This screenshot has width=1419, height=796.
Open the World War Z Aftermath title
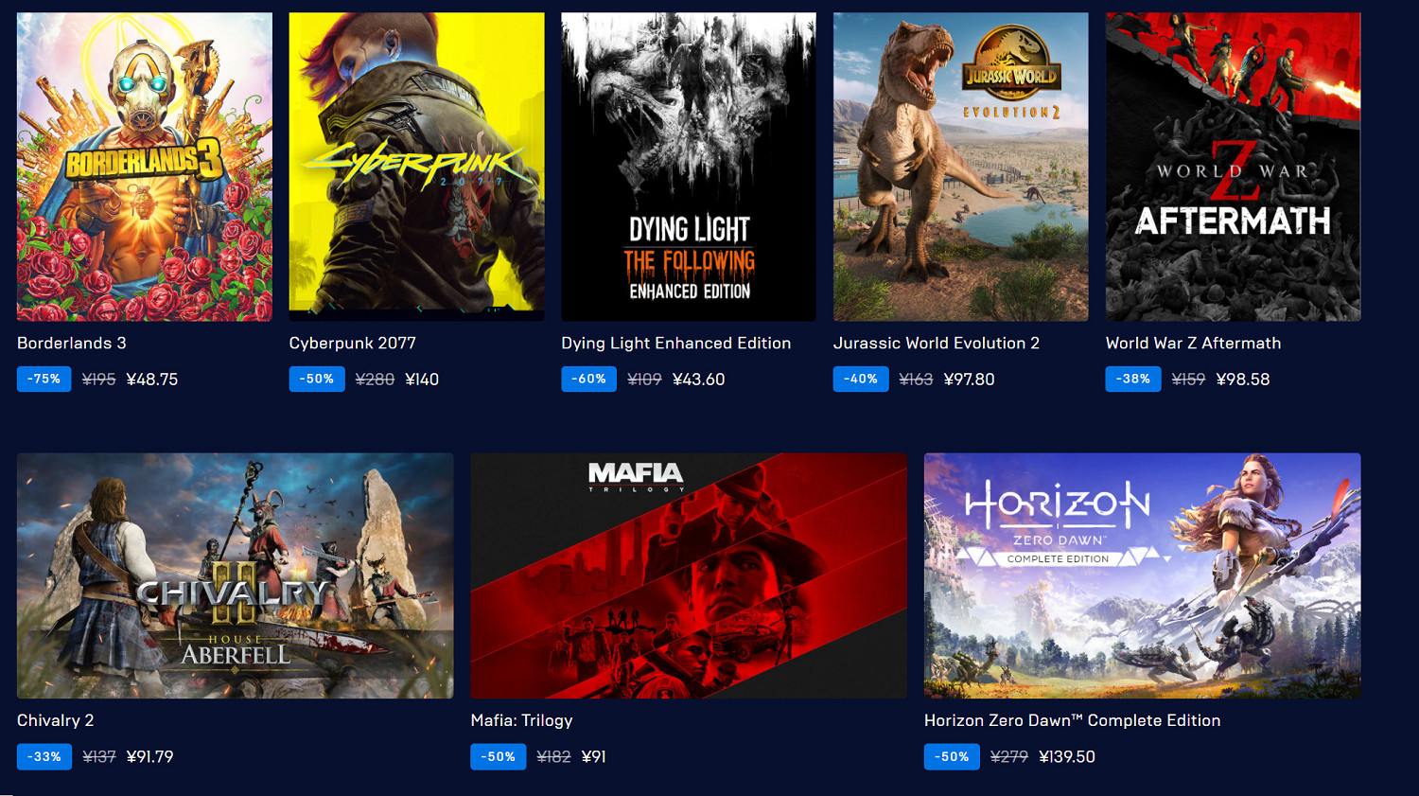[1194, 343]
